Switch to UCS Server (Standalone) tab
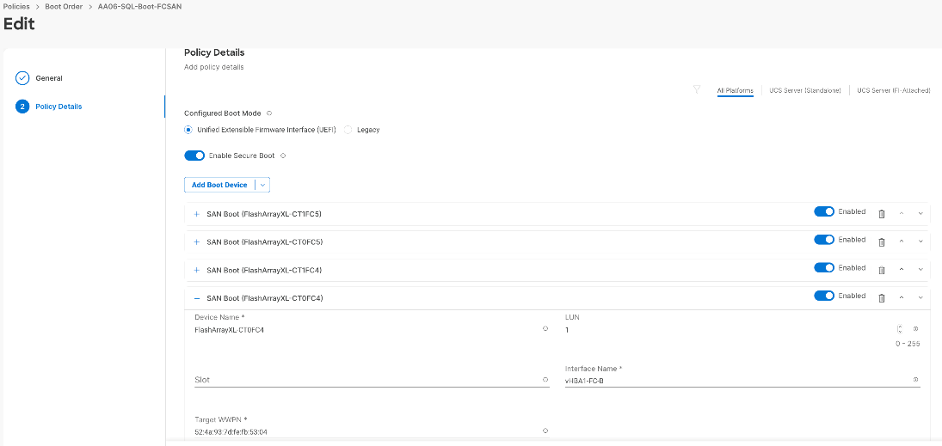The image size is (942, 446). tap(805, 90)
